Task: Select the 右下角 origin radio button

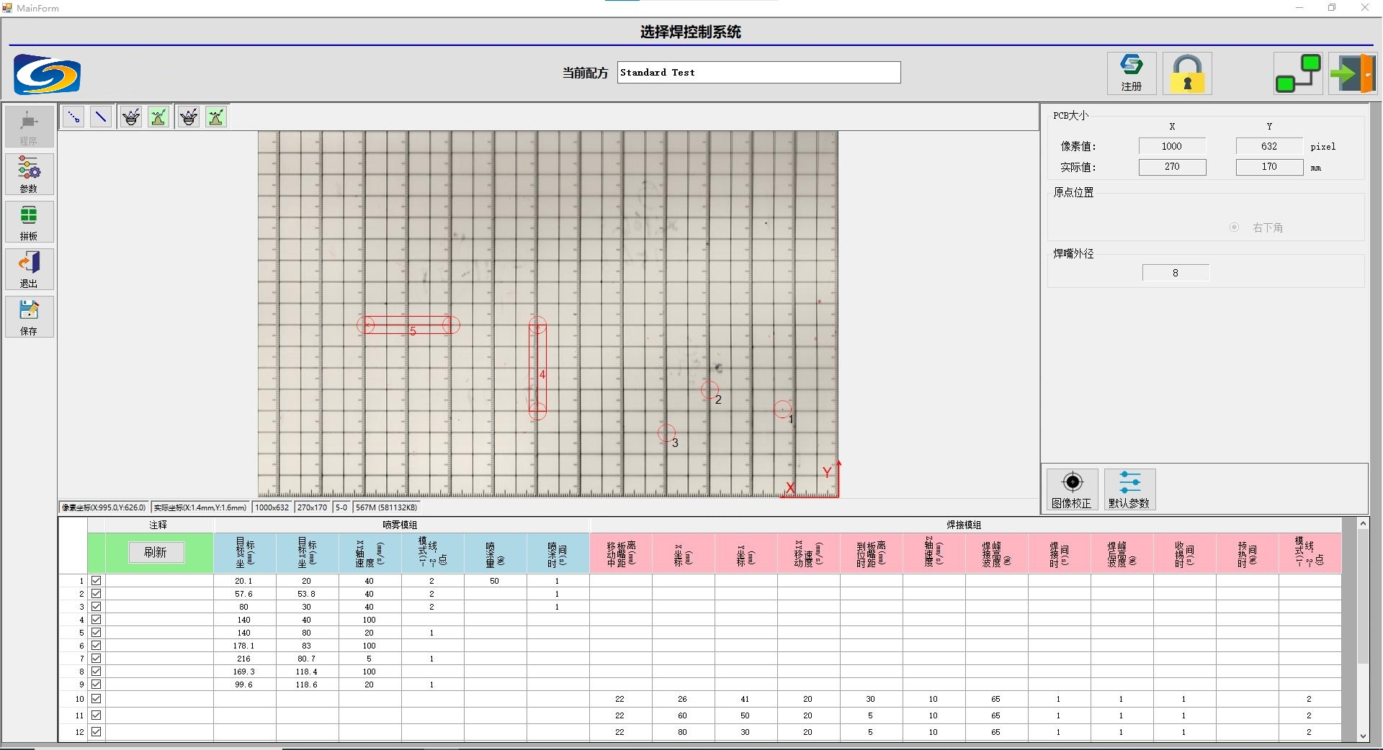Action: [x=1235, y=227]
